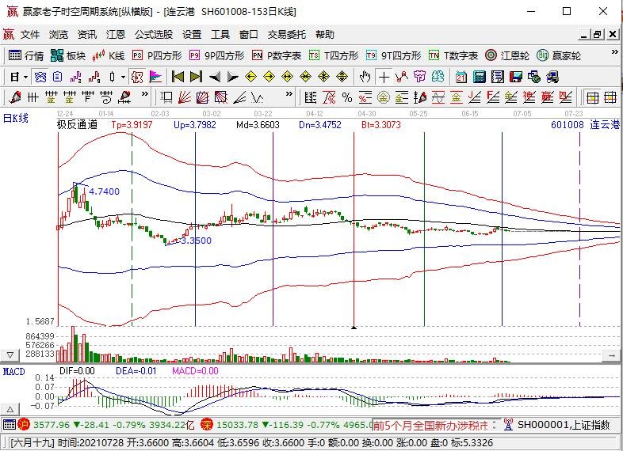Open the 公式选股 menu
Screen dimensions: 623x451
tap(154, 35)
